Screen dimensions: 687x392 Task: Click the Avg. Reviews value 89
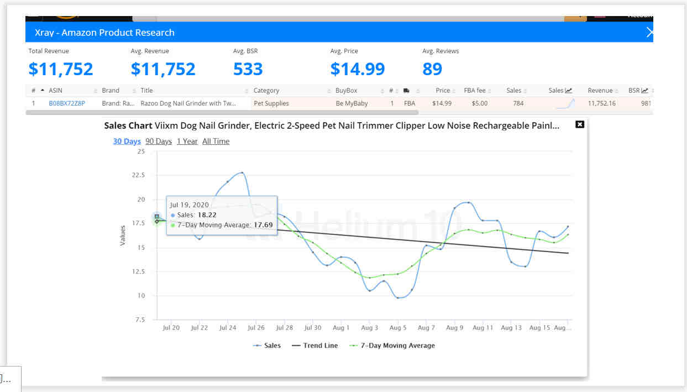point(432,69)
